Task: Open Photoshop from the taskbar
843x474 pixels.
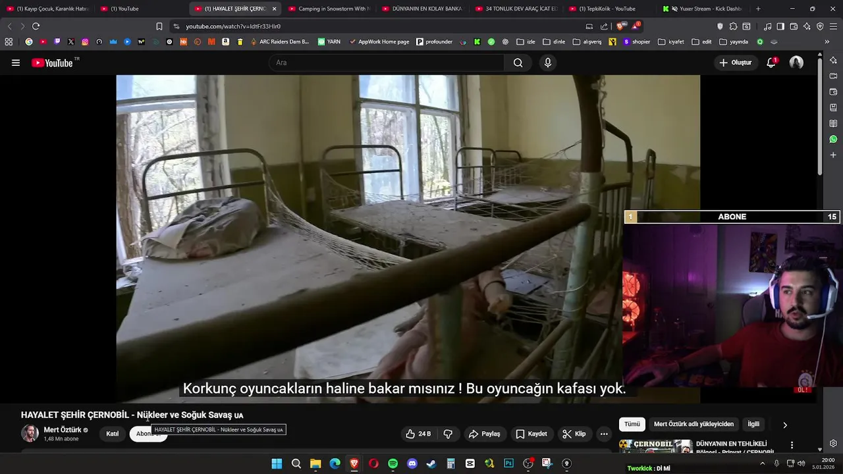Action: 508,463
